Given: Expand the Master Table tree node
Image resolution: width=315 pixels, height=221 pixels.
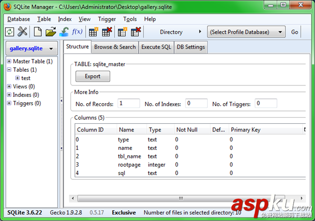Looking at the screenshot, I should [x=9, y=61].
